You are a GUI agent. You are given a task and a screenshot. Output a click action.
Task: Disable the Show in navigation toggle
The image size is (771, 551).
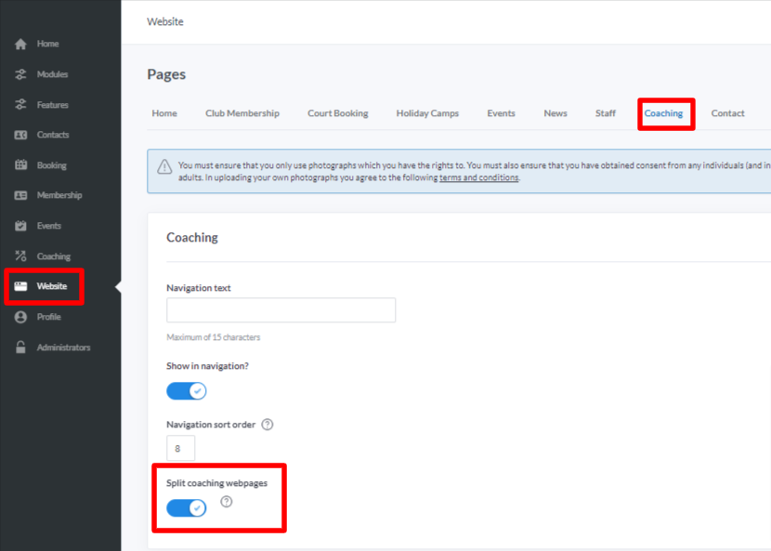click(x=187, y=391)
